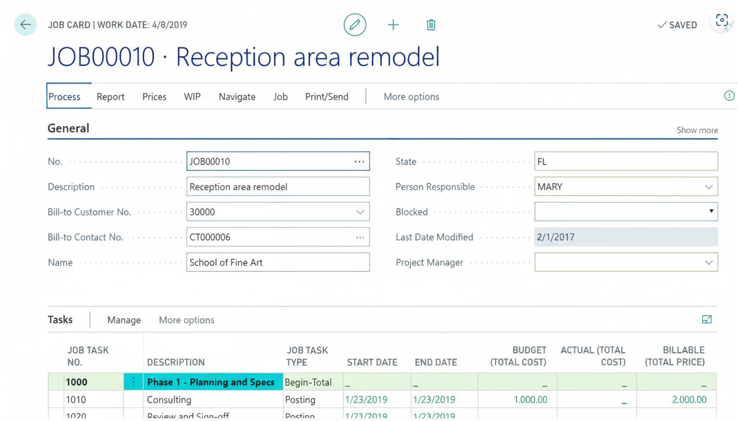
Task: Click the trash delete icon
Action: click(x=431, y=25)
